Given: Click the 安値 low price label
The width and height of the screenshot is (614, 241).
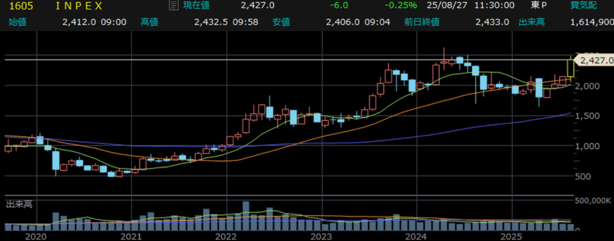Looking at the screenshot, I should coord(281,22).
